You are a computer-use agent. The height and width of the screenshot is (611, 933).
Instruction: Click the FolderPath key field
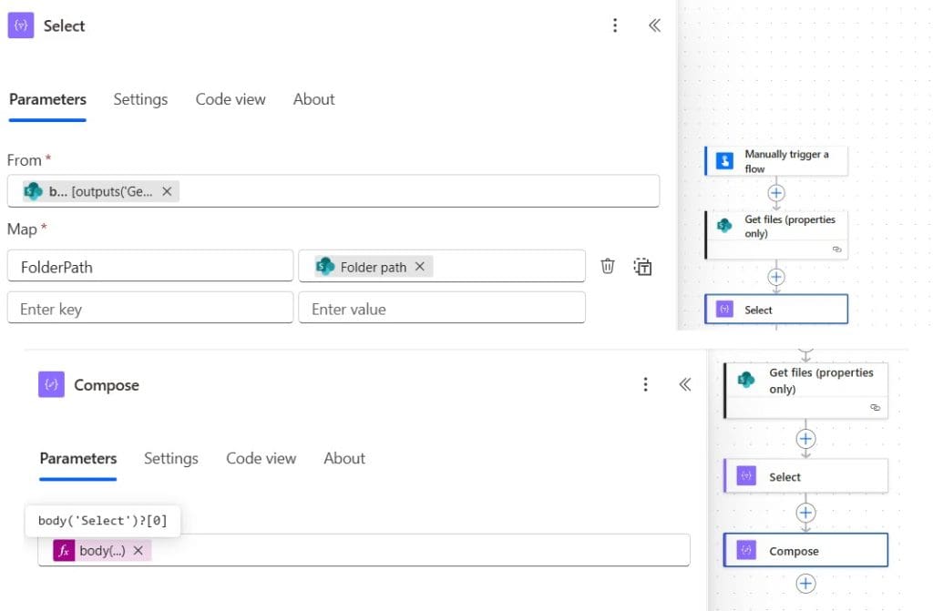point(150,266)
